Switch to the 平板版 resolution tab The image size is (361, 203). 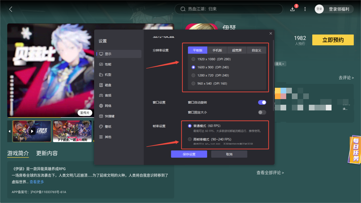click(x=198, y=50)
